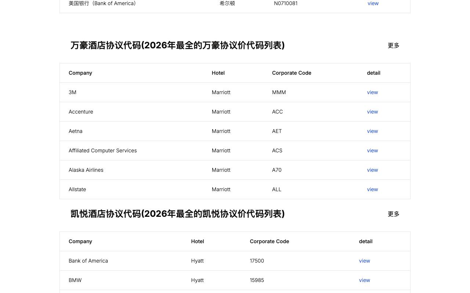
Task: Click the 3M company name
Action: tap(73, 92)
